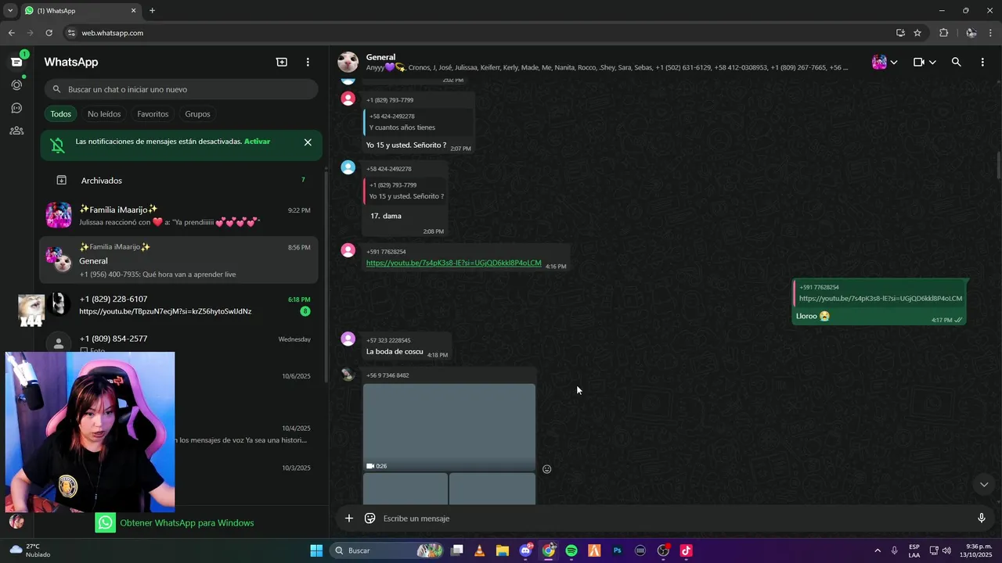
Task: Open Chrome menu three dots
Action: 992,33
